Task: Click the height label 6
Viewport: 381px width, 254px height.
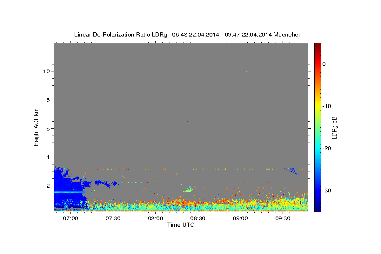Action: [x=48, y=129]
